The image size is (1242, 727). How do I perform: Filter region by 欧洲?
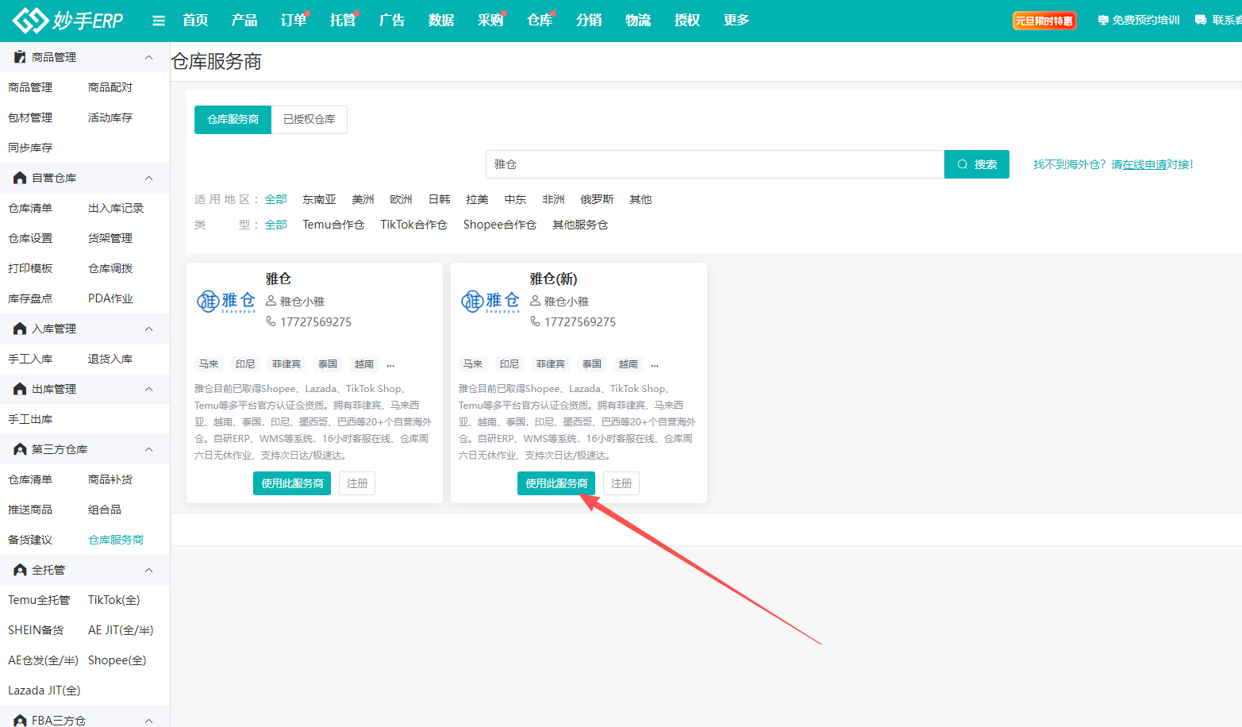[401, 199]
